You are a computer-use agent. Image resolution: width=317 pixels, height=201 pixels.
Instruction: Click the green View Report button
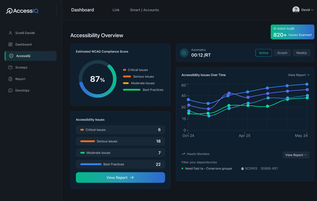pyautogui.click(x=120, y=177)
